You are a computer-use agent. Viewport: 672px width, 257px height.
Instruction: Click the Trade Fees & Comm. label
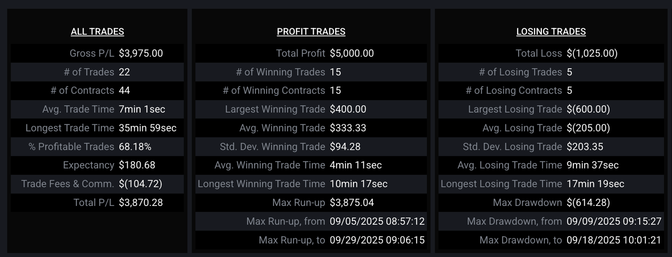point(68,184)
